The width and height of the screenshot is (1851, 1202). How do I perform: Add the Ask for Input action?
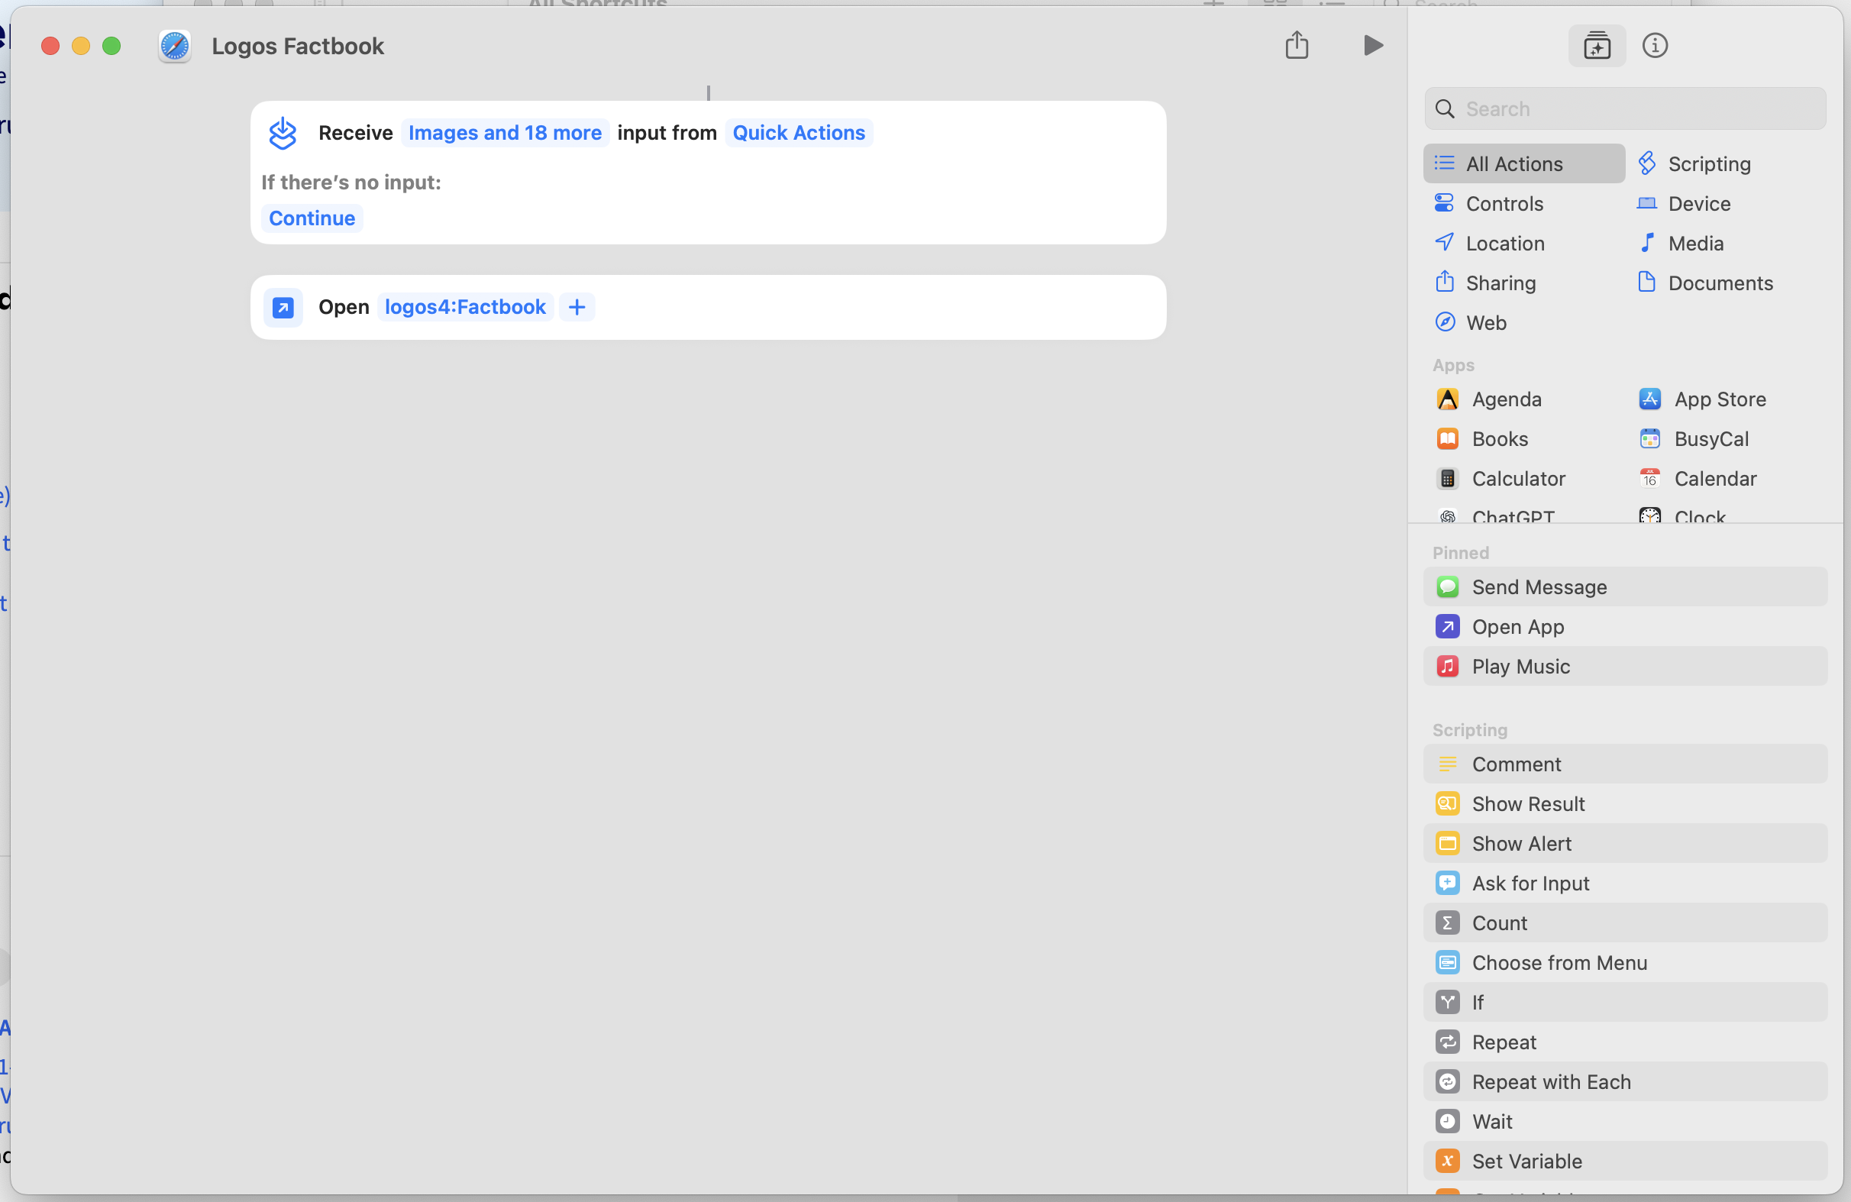click(1625, 884)
